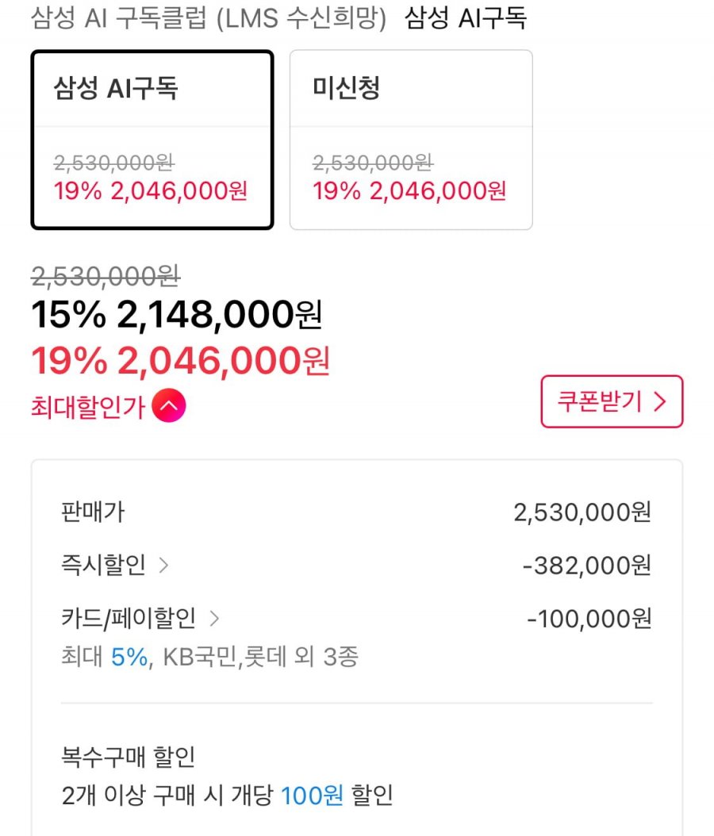This screenshot has width=714, height=836.
Task: Select the 미신청 option card
Action: 411,140
